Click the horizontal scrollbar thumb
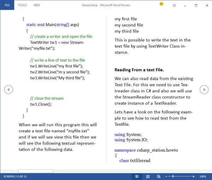 (x=36, y=171)
